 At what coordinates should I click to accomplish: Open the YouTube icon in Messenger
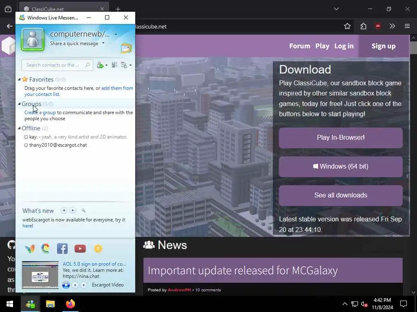click(80, 249)
